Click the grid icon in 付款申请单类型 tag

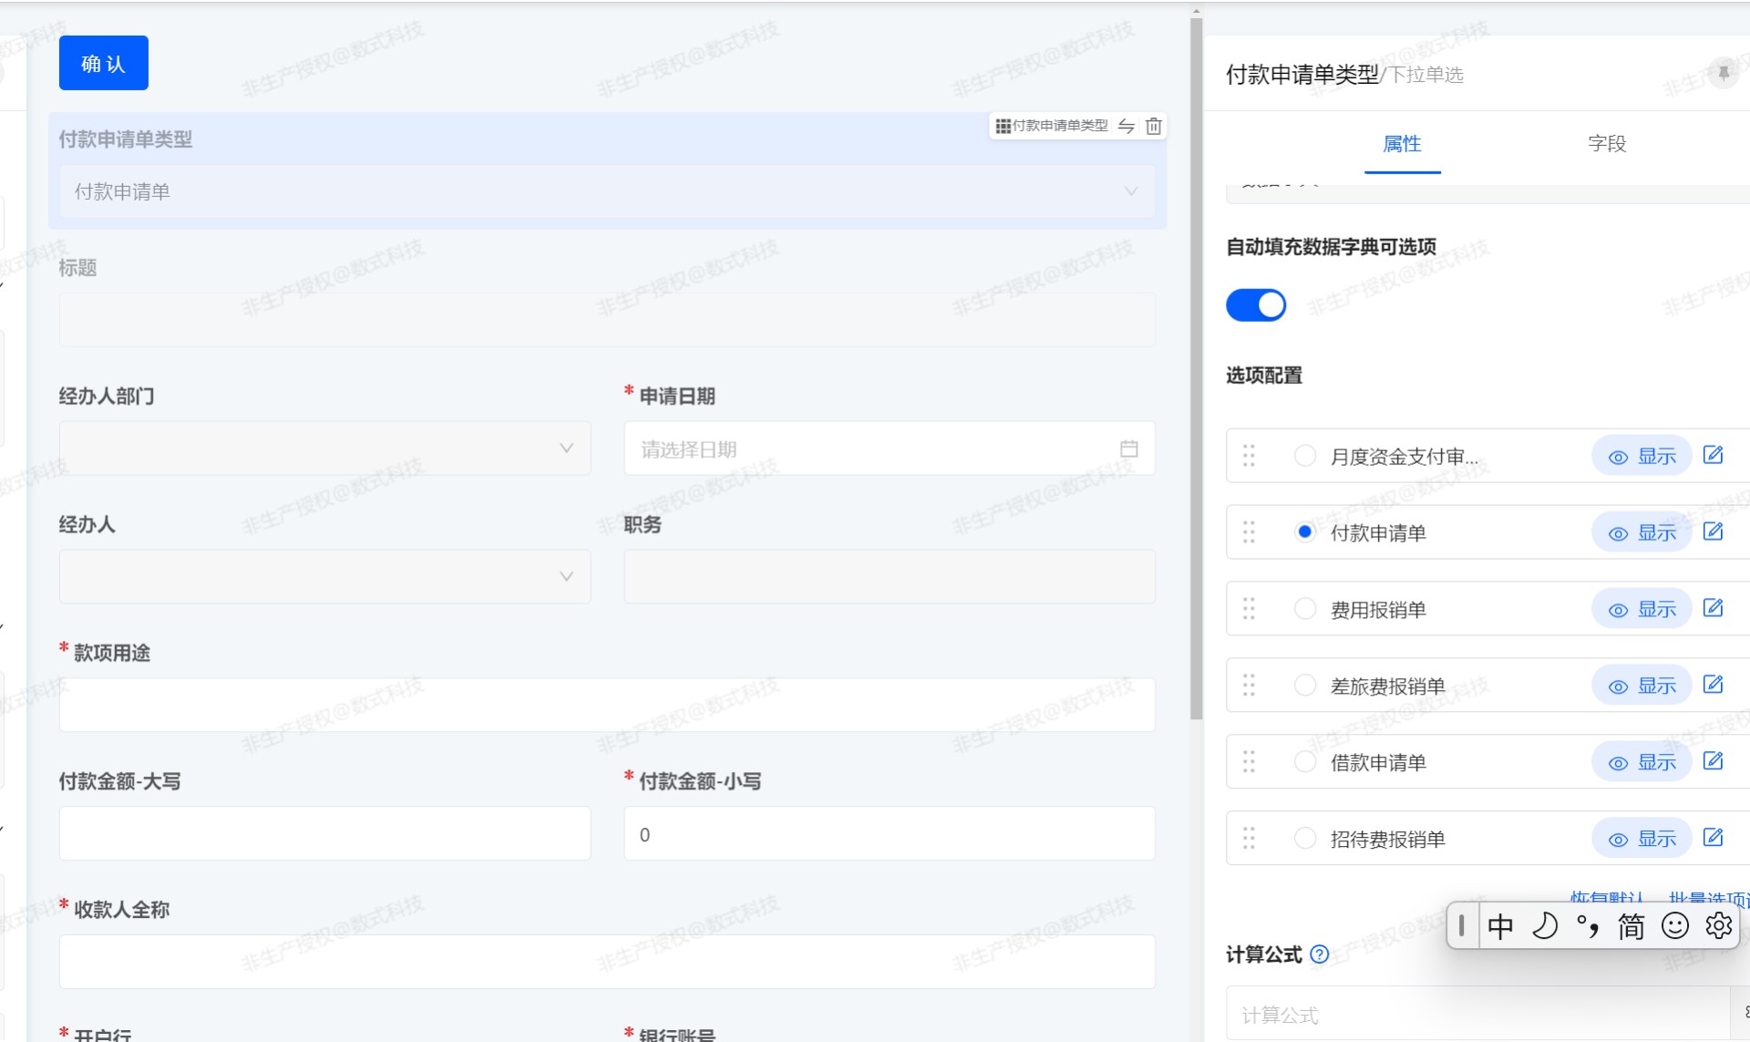point(1003,126)
